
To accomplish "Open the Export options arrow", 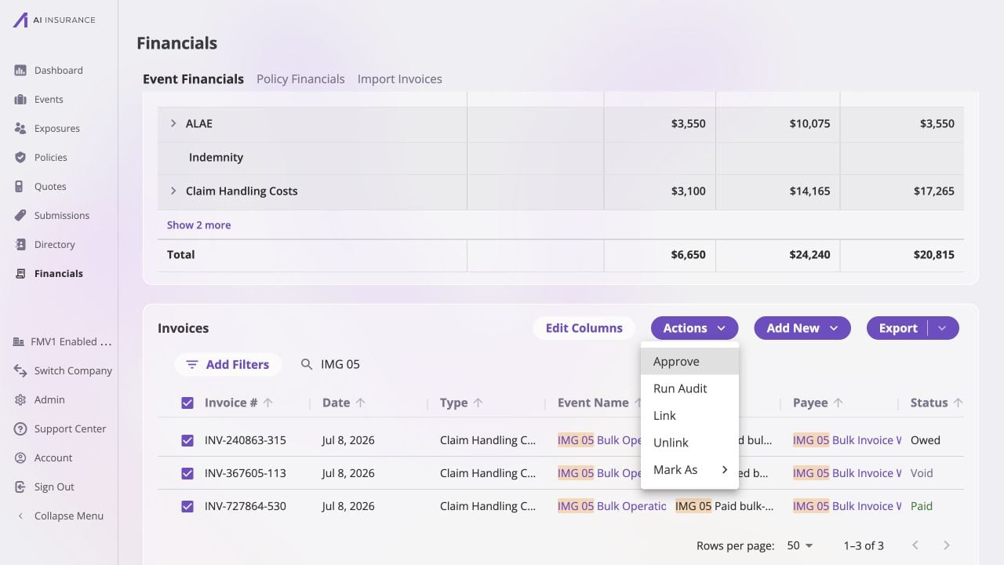I will 943,328.
